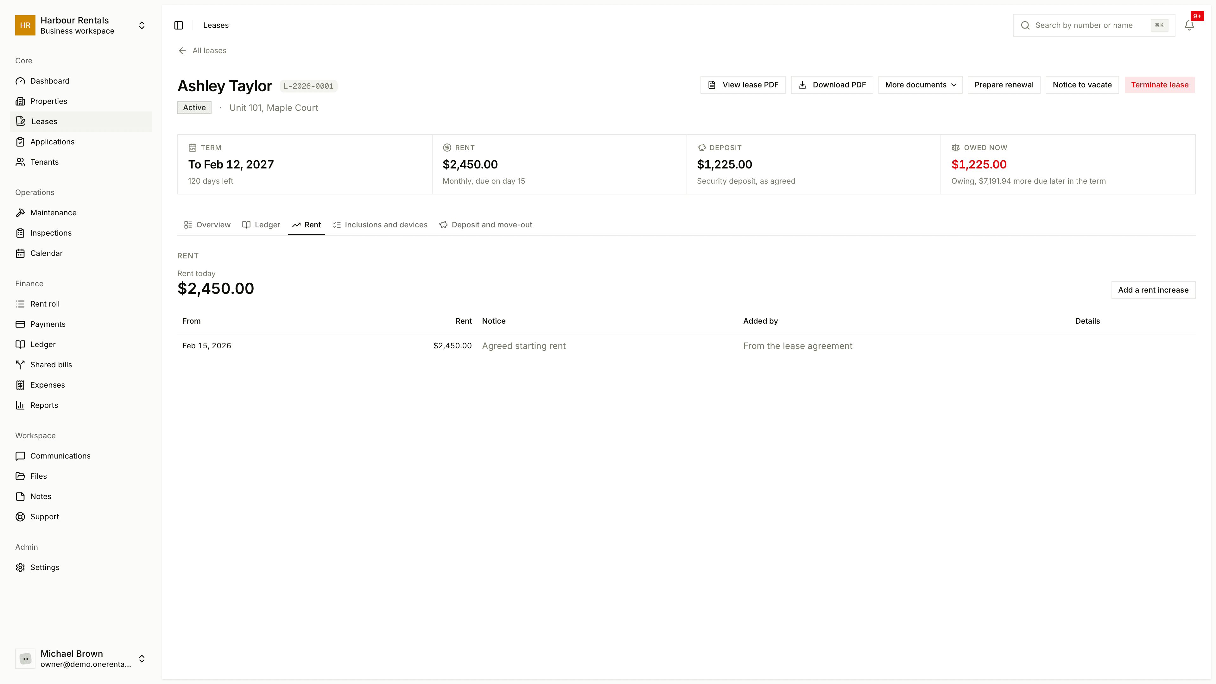Switch to the Overview tab
This screenshot has height=684, width=1216.
tap(207, 225)
